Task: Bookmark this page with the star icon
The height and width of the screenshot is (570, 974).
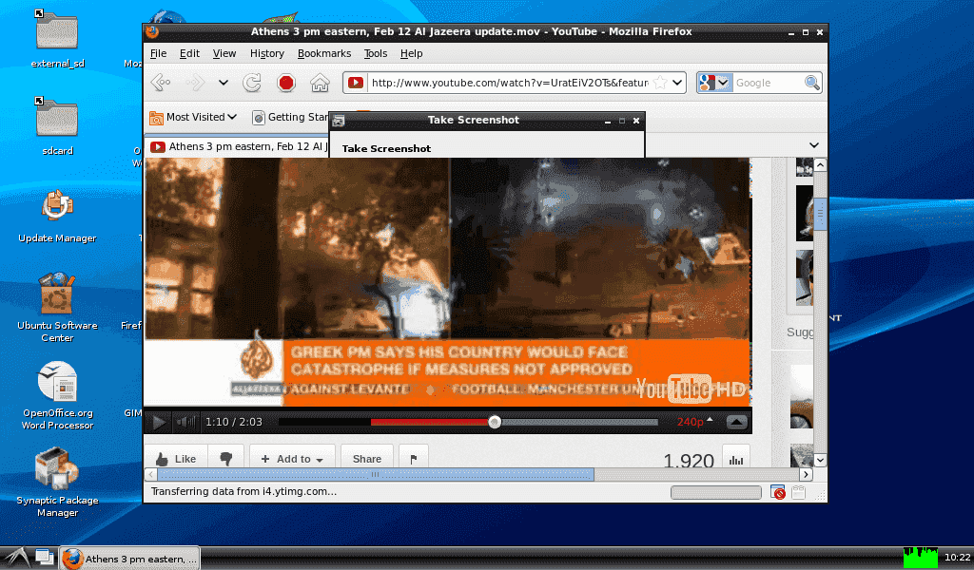Action: (660, 83)
